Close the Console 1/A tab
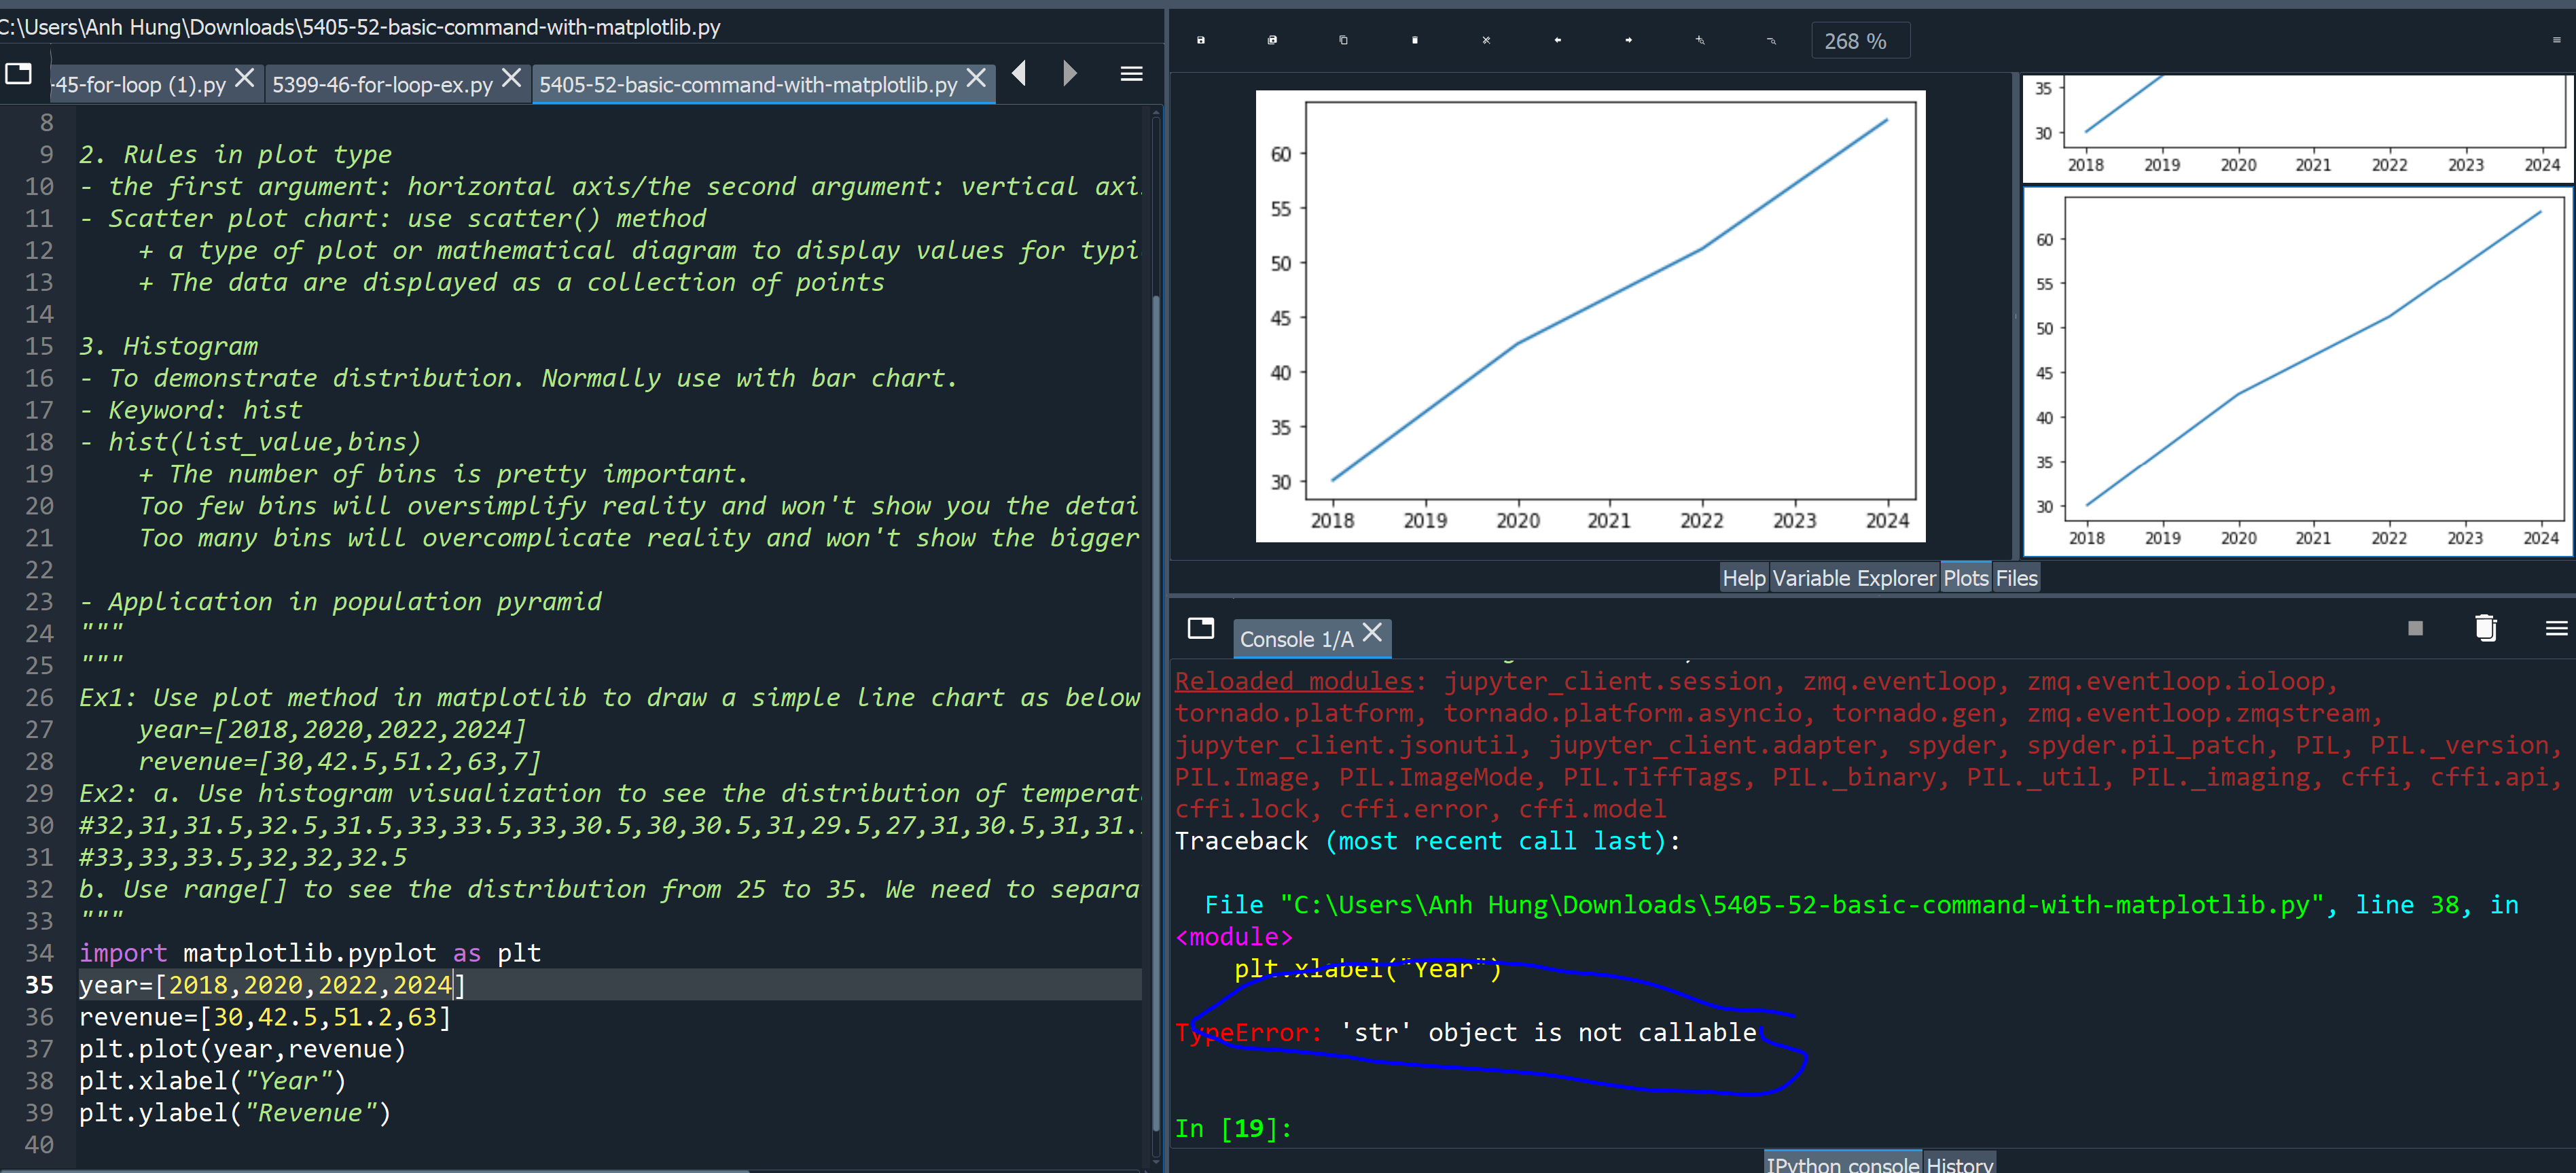Viewport: 2576px width, 1173px height. 1372,632
